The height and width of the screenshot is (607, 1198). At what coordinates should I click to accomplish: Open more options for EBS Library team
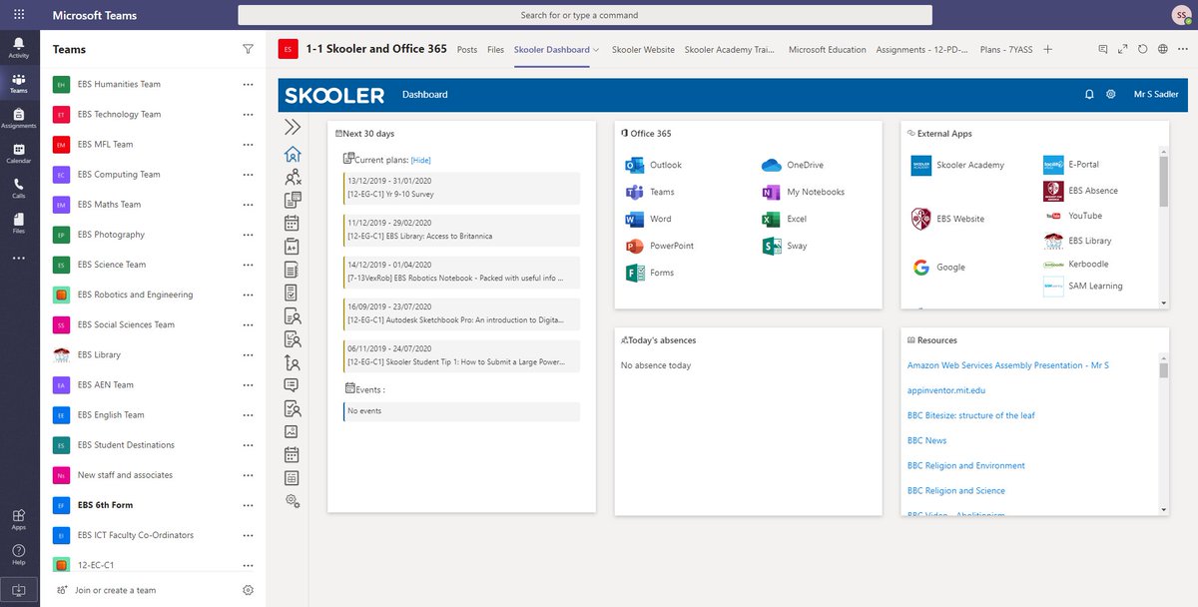point(248,355)
